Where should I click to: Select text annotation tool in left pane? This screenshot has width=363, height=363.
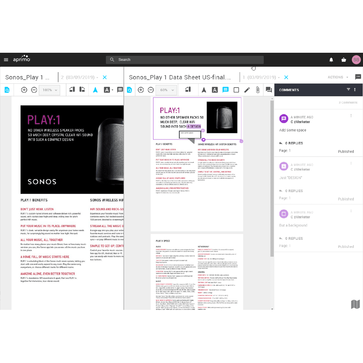tap(107, 90)
